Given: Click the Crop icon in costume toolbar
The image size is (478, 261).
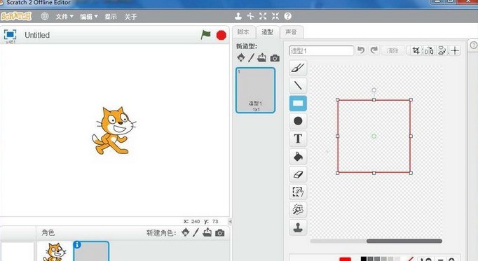Looking at the screenshot, I should (416, 50).
